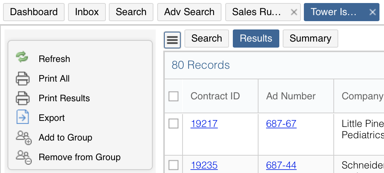Close the Tower Is… tab

373,12
